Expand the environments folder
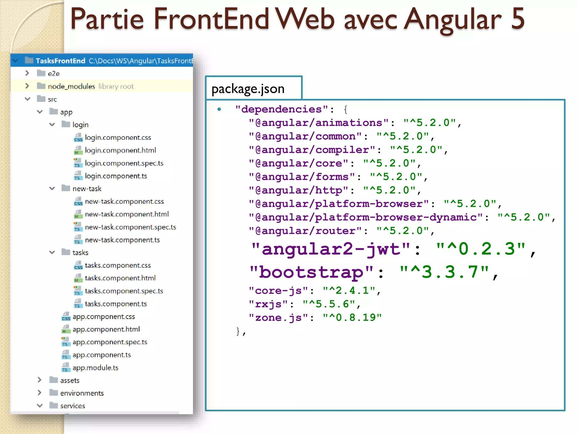Image resolution: width=578 pixels, height=434 pixels. tap(40, 393)
